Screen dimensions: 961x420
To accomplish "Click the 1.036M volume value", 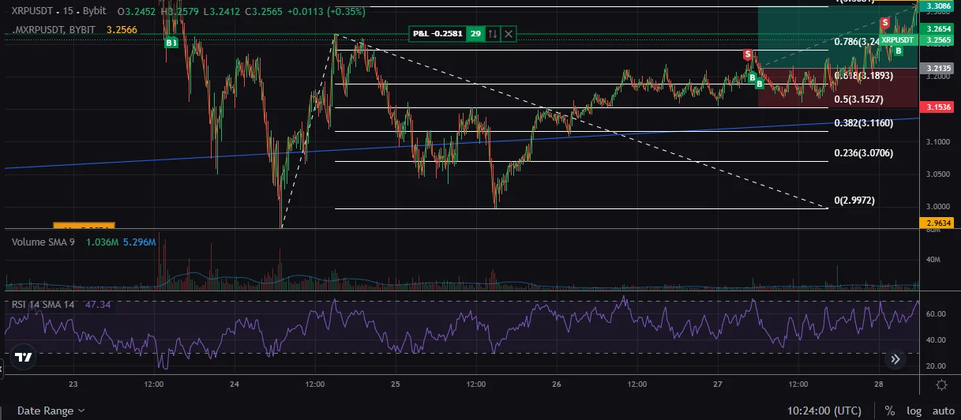I will click(100, 242).
